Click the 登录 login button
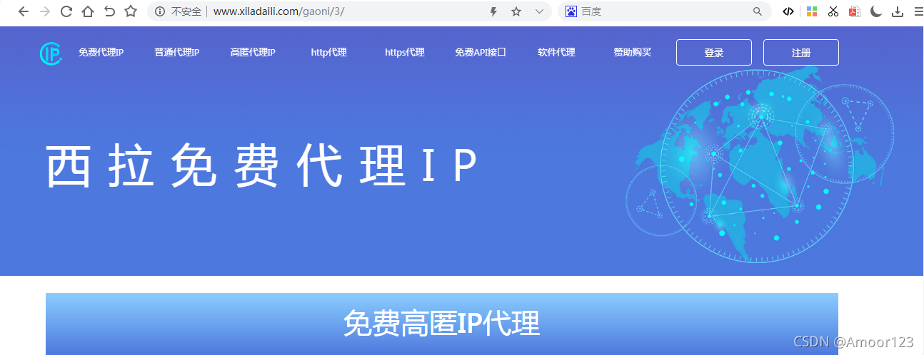The height and width of the screenshot is (355, 924). (714, 53)
